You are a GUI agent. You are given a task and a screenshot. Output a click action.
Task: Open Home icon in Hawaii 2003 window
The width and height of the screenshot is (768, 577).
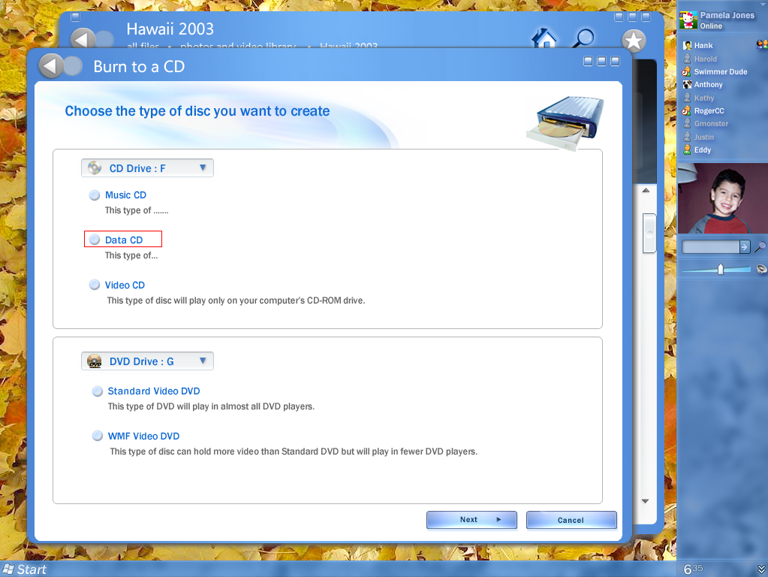point(544,38)
